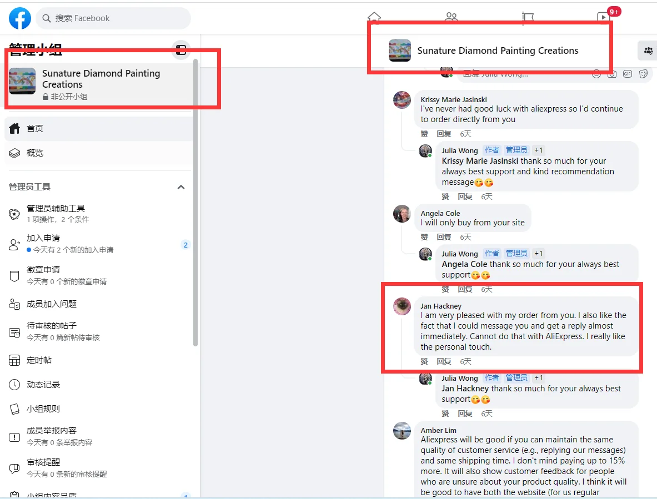This screenshot has height=499, width=657.
Task: Click the admin assist icon beside 管理员辅助工具
Action: [14, 214]
